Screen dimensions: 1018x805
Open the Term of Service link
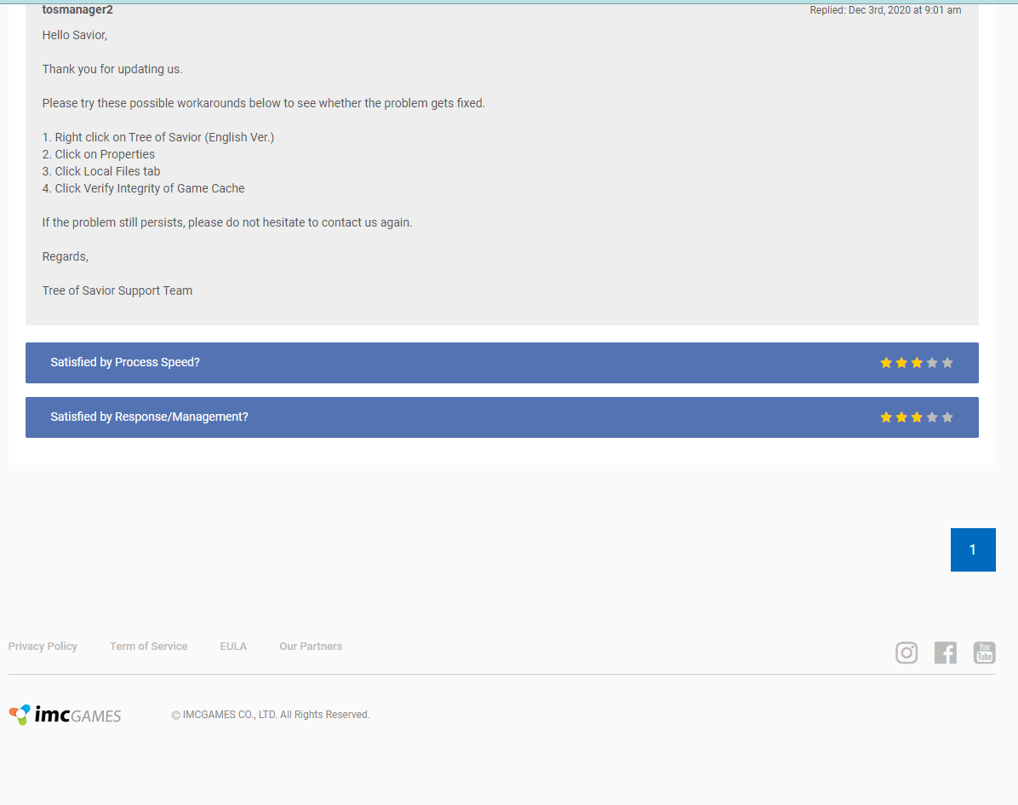[x=148, y=647]
